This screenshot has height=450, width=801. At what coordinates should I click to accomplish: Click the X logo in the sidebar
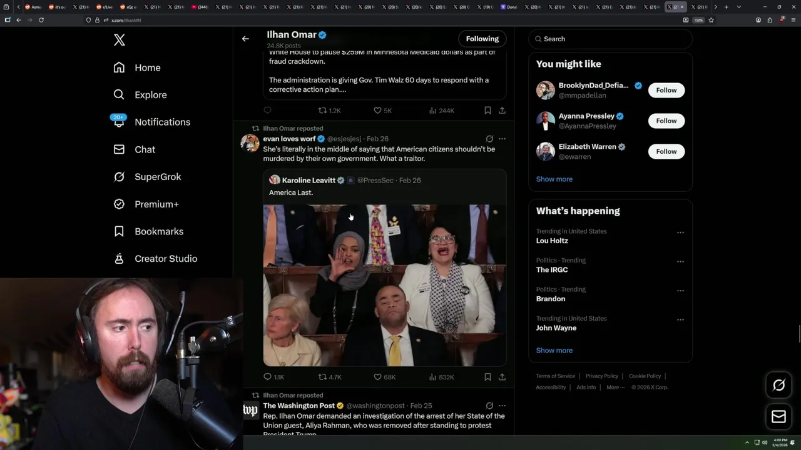120,40
